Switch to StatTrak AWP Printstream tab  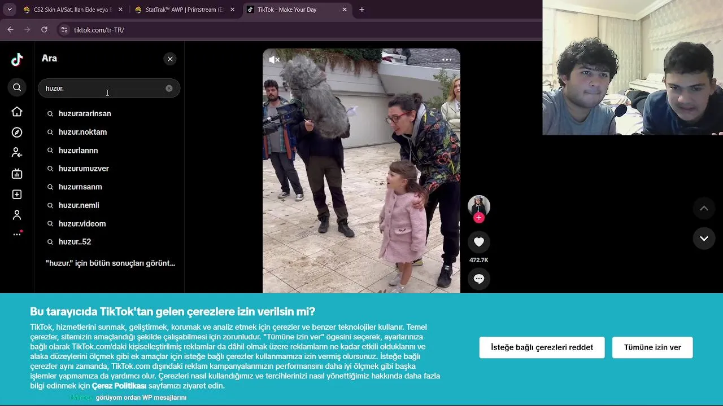184,10
